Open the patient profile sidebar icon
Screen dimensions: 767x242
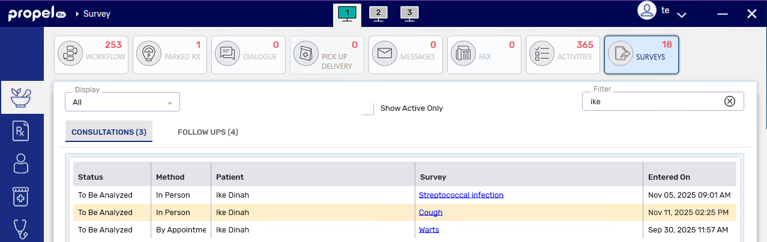click(21, 164)
